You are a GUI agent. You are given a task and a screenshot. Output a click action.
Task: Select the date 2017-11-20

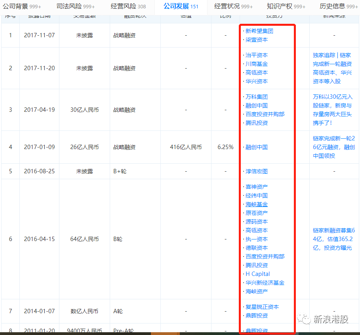pos(39,68)
